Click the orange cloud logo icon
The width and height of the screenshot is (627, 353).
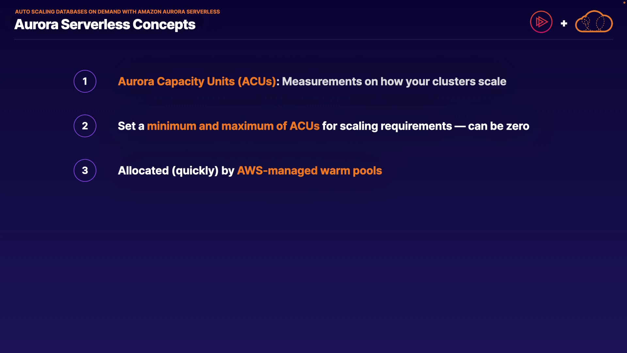click(594, 22)
